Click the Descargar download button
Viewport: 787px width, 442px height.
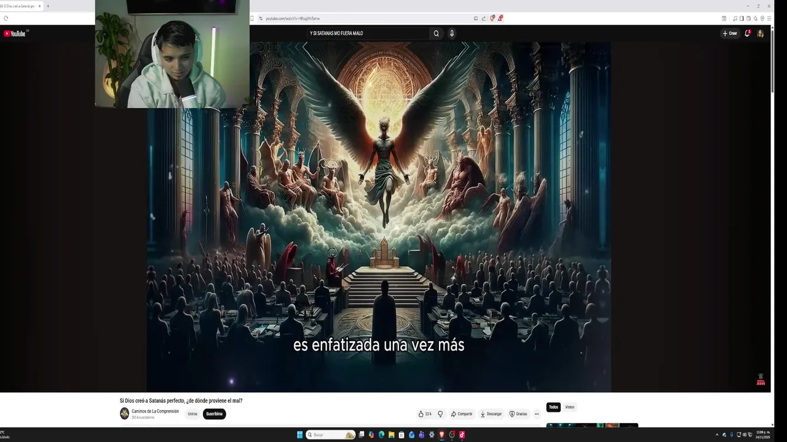point(491,414)
